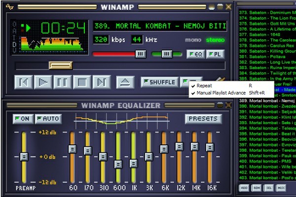Click the 14K band slider
This screenshot has width=296, height=197.
point(195,146)
